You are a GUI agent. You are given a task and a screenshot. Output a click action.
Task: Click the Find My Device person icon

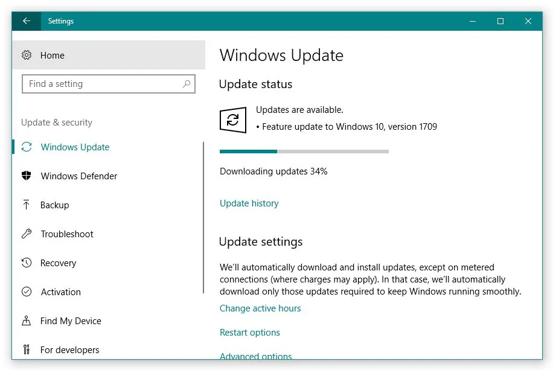[26, 321]
